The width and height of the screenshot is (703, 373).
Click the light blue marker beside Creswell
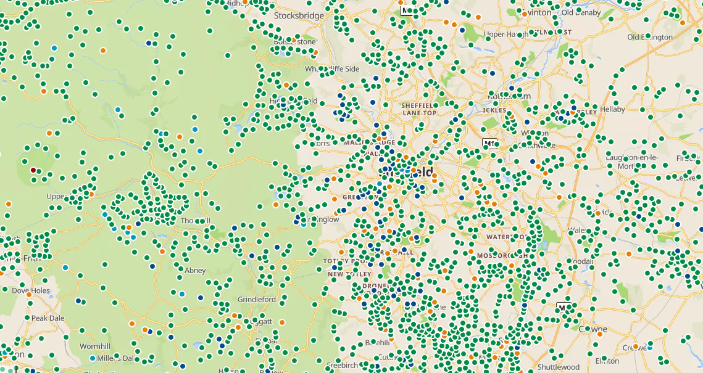650,348
